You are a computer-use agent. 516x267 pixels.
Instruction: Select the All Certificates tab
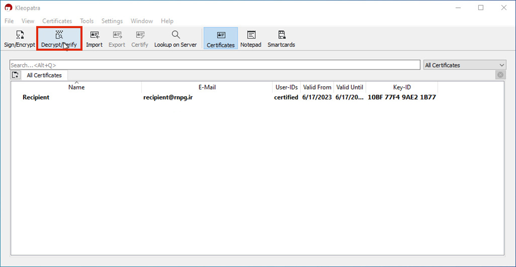[x=44, y=75]
